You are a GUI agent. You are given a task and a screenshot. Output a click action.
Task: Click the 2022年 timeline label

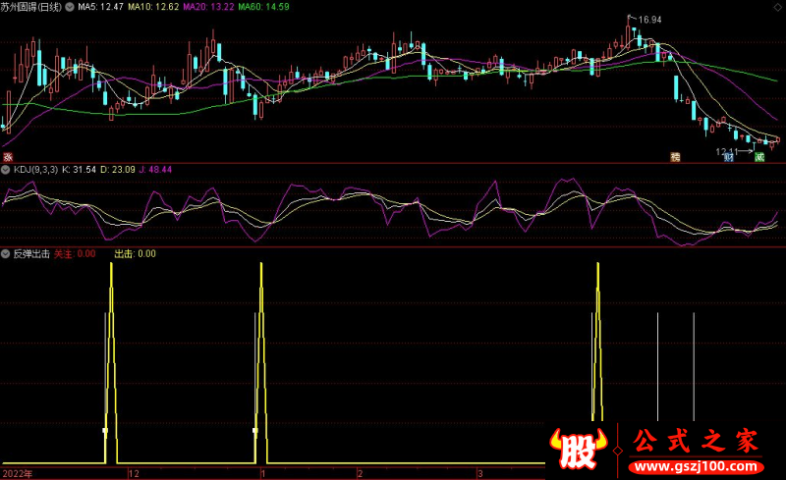(17, 473)
